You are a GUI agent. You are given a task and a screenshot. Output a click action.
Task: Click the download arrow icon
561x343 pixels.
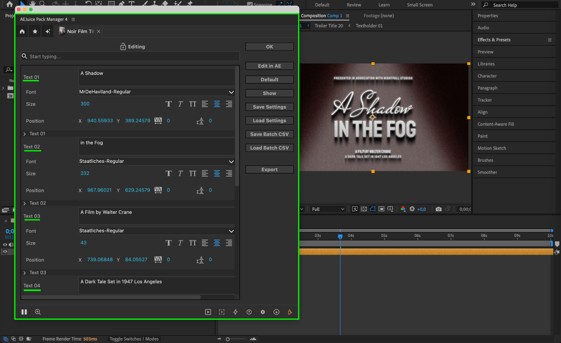click(276, 312)
